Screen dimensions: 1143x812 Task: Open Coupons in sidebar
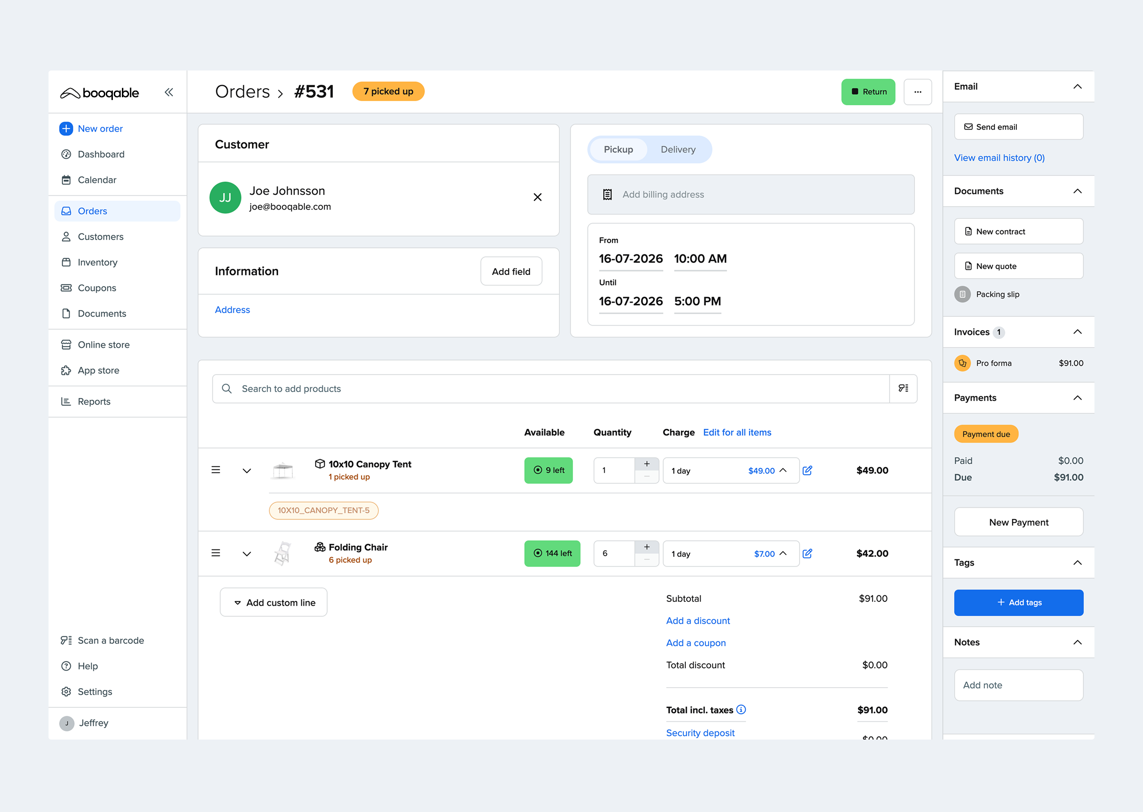[x=89, y=288]
